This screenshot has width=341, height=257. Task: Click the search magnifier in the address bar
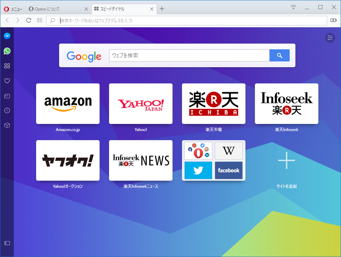point(52,20)
